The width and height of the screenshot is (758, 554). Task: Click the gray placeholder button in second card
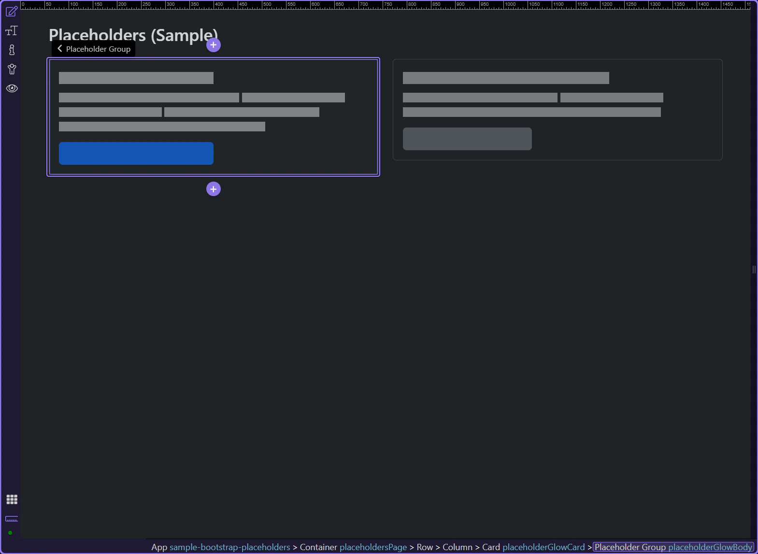point(467,139)
